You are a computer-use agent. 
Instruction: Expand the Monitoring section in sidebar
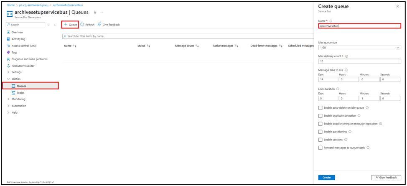tap(8, 99)
